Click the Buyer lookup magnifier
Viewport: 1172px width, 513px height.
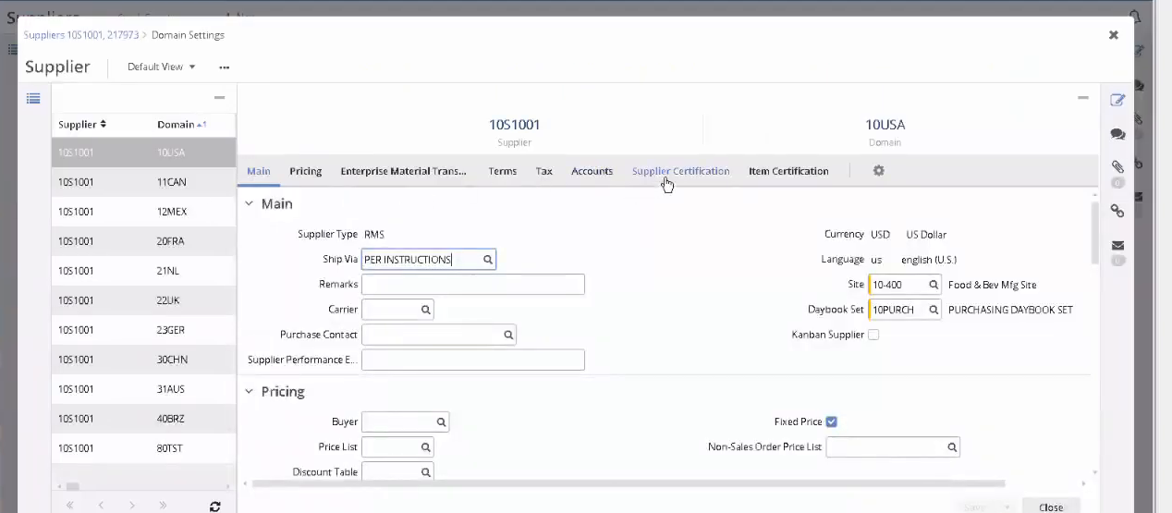tap(441, 422)
